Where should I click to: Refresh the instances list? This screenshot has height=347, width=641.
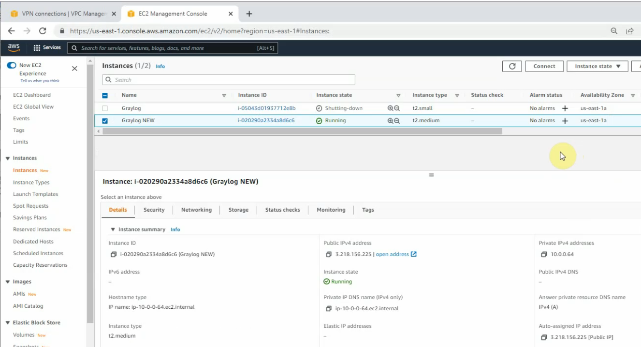[x=512, y=66]
